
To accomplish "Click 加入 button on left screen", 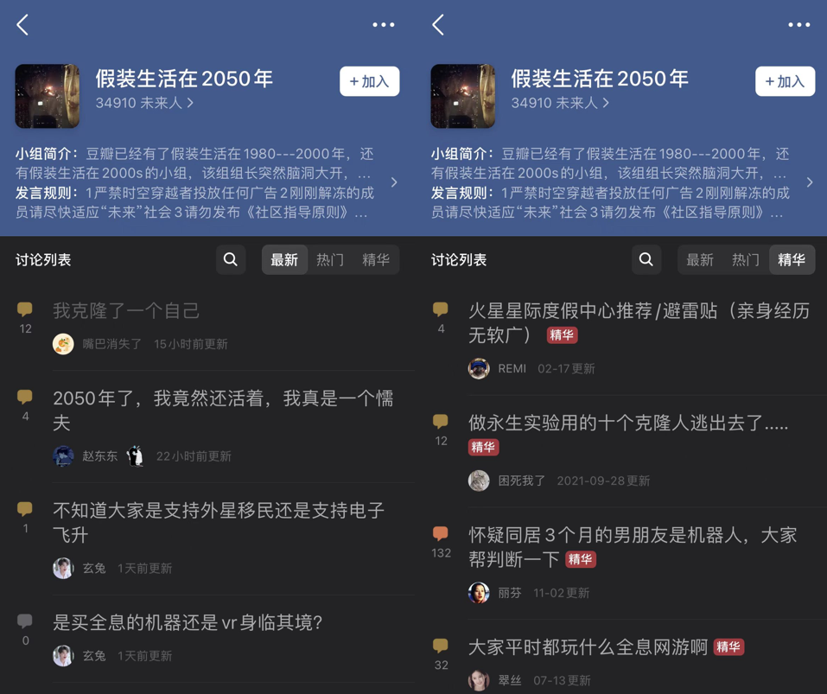I will tap(369, 81).
